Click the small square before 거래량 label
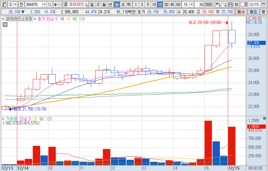268x171 pixels. pyautogui.click(x=3, y=119)
